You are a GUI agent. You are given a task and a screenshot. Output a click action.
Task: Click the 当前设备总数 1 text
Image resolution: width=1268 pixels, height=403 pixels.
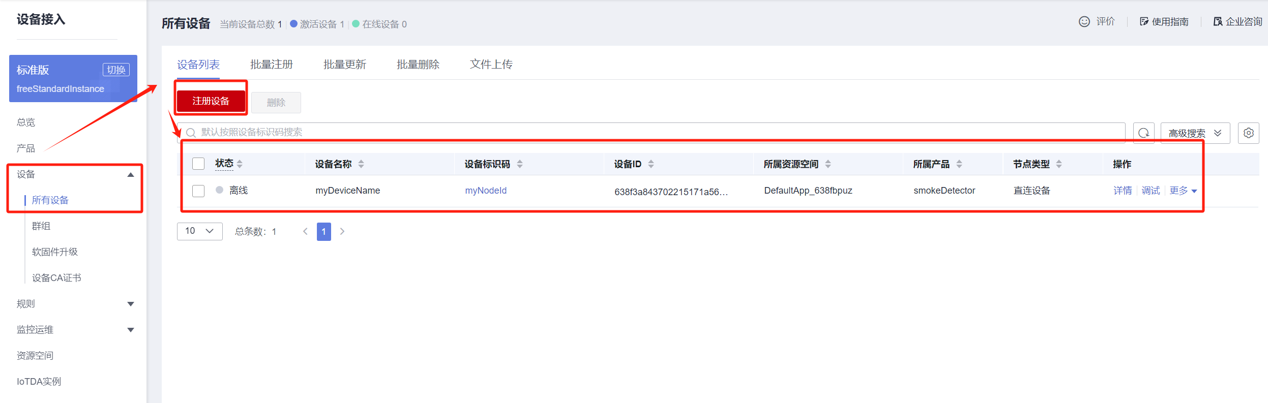251,24
